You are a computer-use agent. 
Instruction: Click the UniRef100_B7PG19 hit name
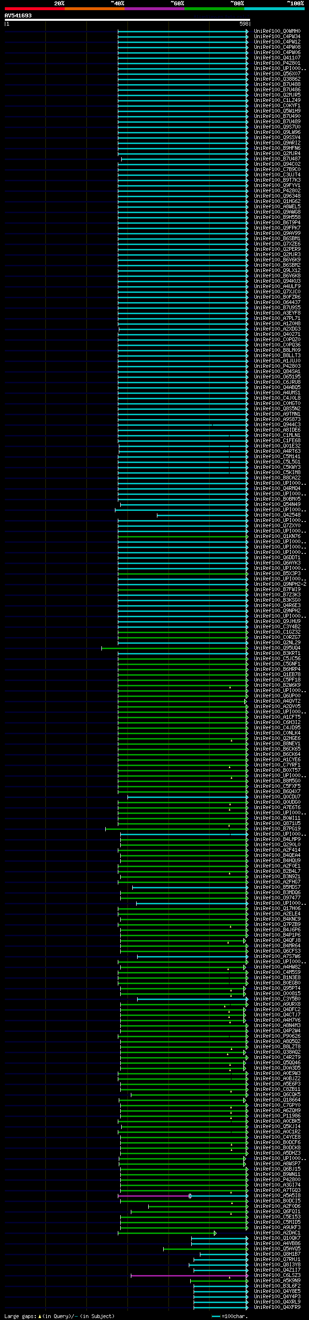(x=277, y=828)
